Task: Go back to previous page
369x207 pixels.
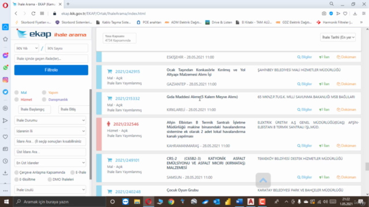Action: [x=16, y=14]
